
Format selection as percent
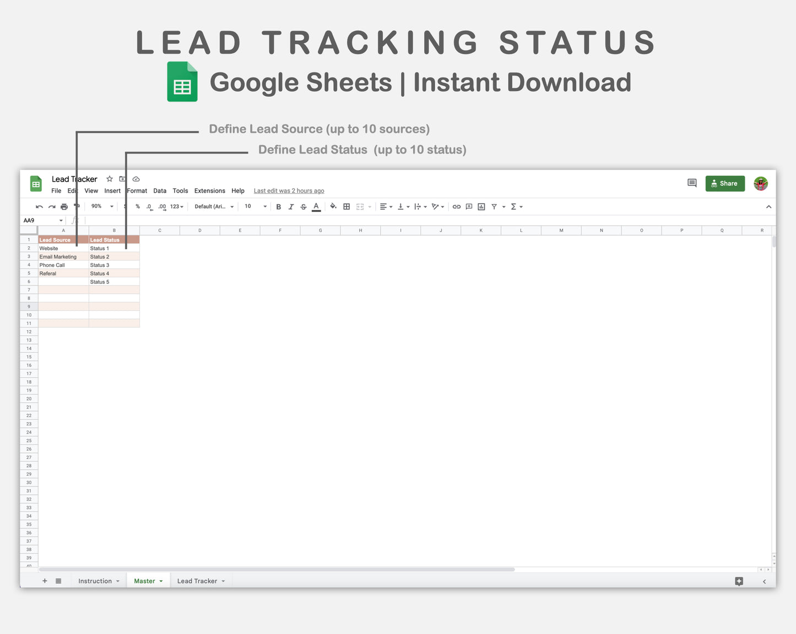137,206
